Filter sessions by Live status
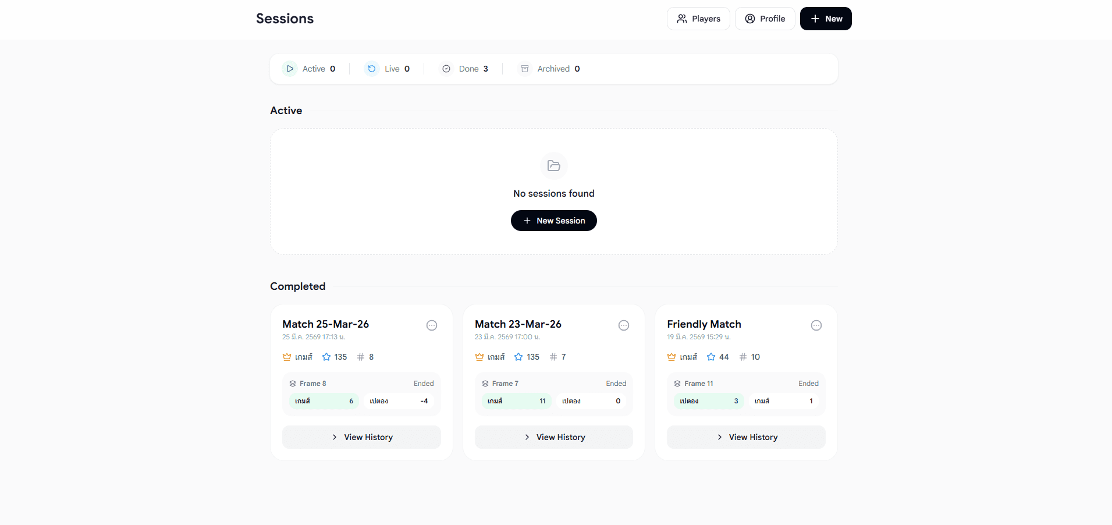Viewport: 1112px width, 525px height. (388, 69)
